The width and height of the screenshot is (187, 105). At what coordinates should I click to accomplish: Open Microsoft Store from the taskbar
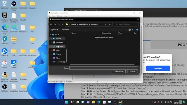click(104, 102)
